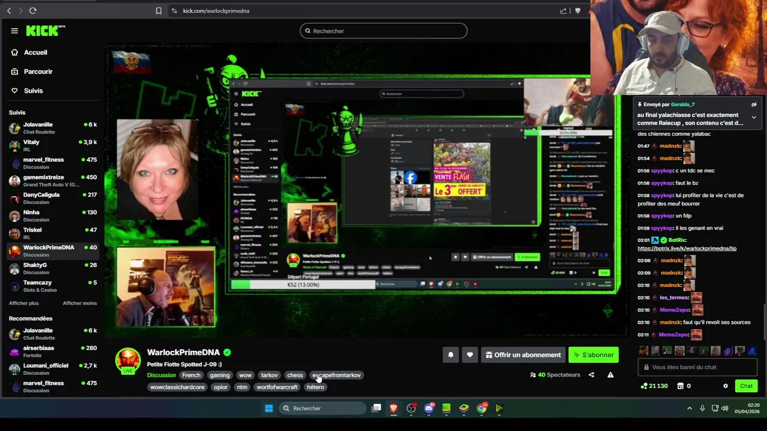Click the French tag
The image size is (767, 431).
click(x=191, y=375)
